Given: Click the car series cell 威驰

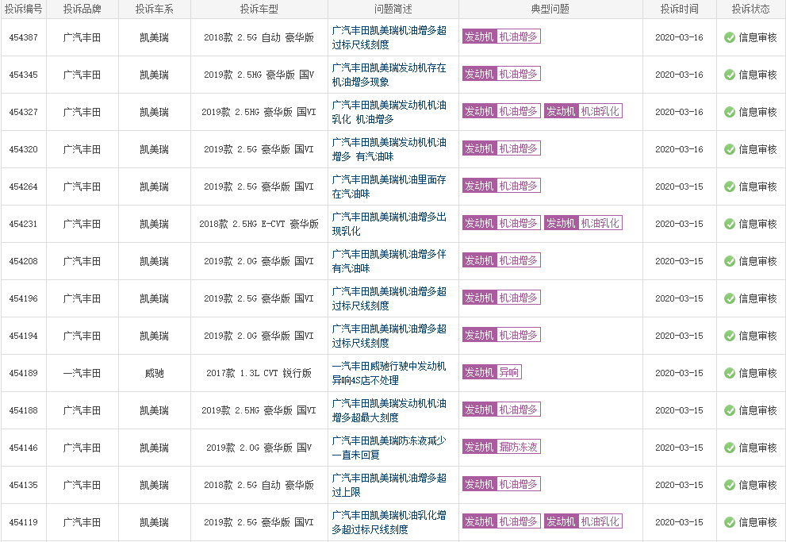Looking at the screenshot, I should click(x=155, y=374).
